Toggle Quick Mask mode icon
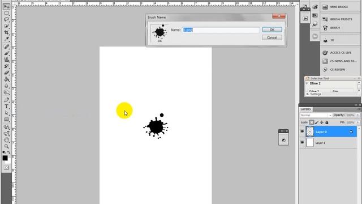 click(x=6, y=167)
